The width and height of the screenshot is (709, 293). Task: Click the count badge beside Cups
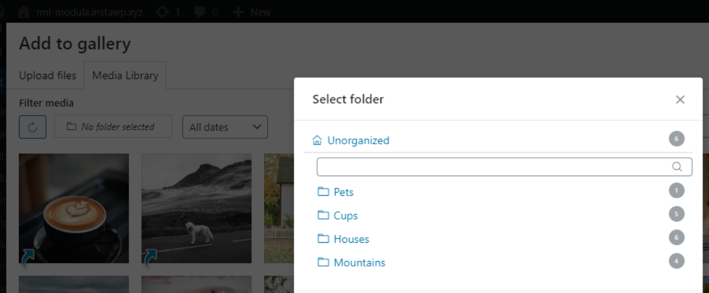pos(676,214)
